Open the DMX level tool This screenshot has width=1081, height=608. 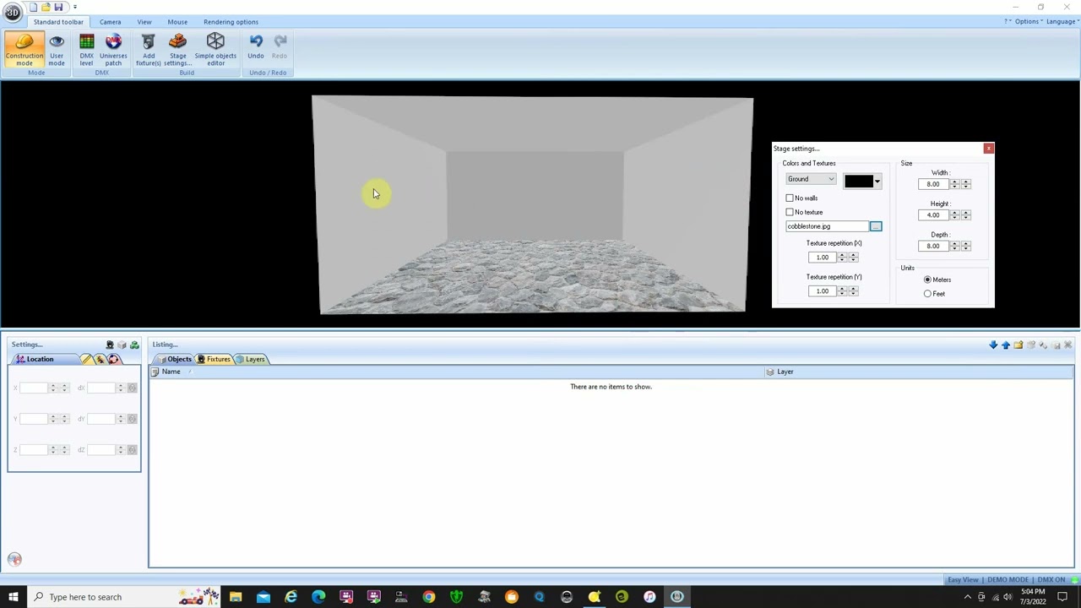point(86,50)
